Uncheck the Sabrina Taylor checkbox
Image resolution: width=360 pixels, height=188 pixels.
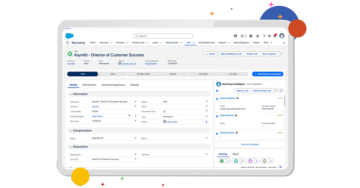tap(217, 133)
